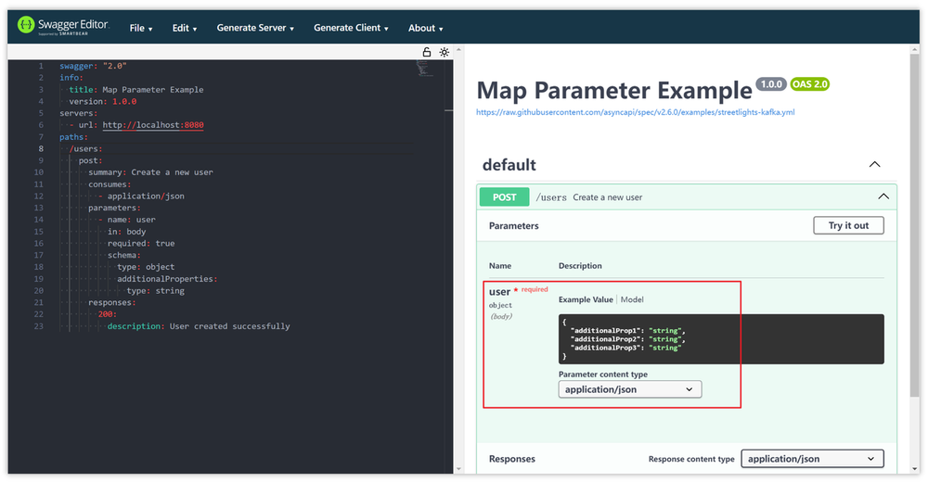The image size is (928, 482).
Task: Open the Edit menu
Action: pyautogui.click(x=185, y=28)
